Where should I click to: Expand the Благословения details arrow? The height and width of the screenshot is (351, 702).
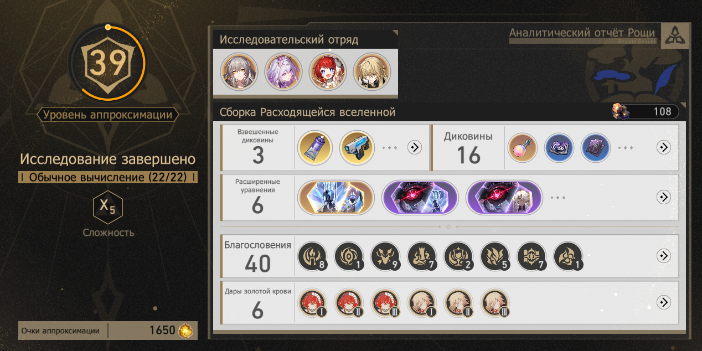tap(663, 256)
